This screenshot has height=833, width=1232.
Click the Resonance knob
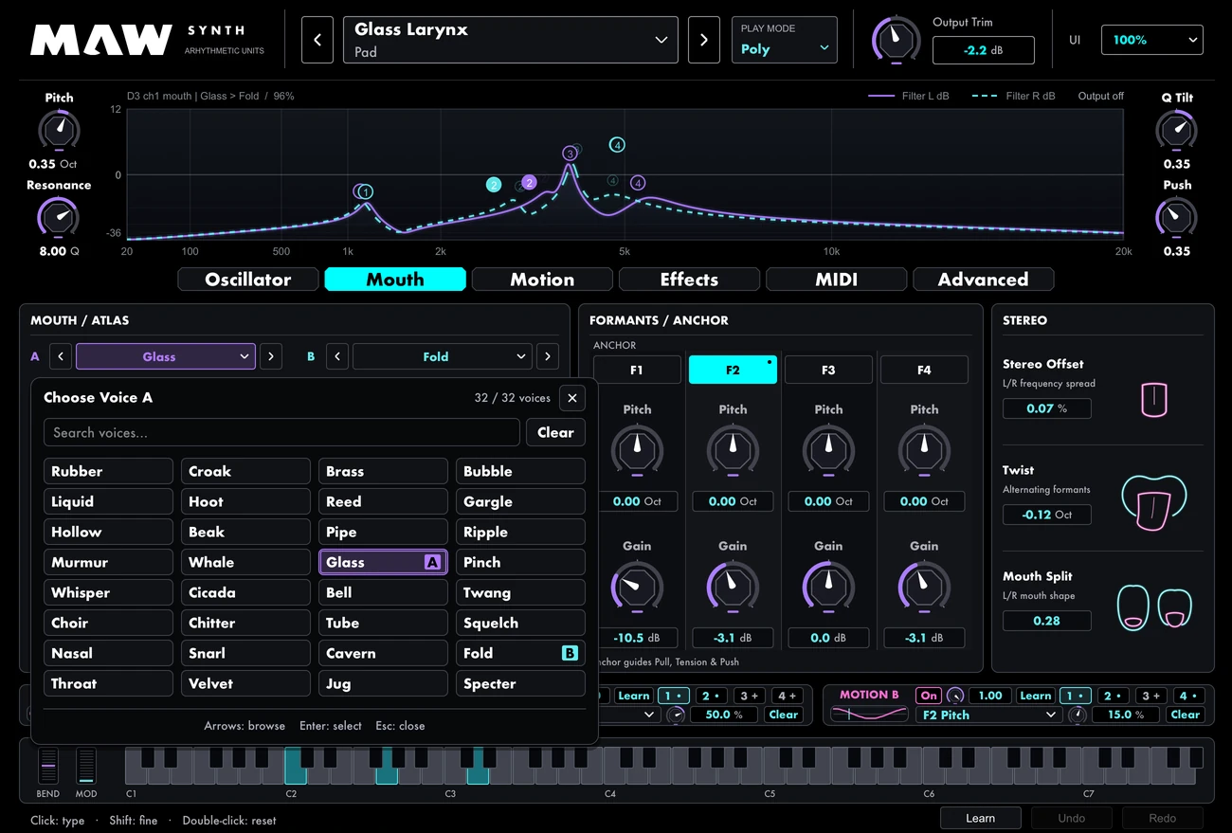tap(59, 217)
